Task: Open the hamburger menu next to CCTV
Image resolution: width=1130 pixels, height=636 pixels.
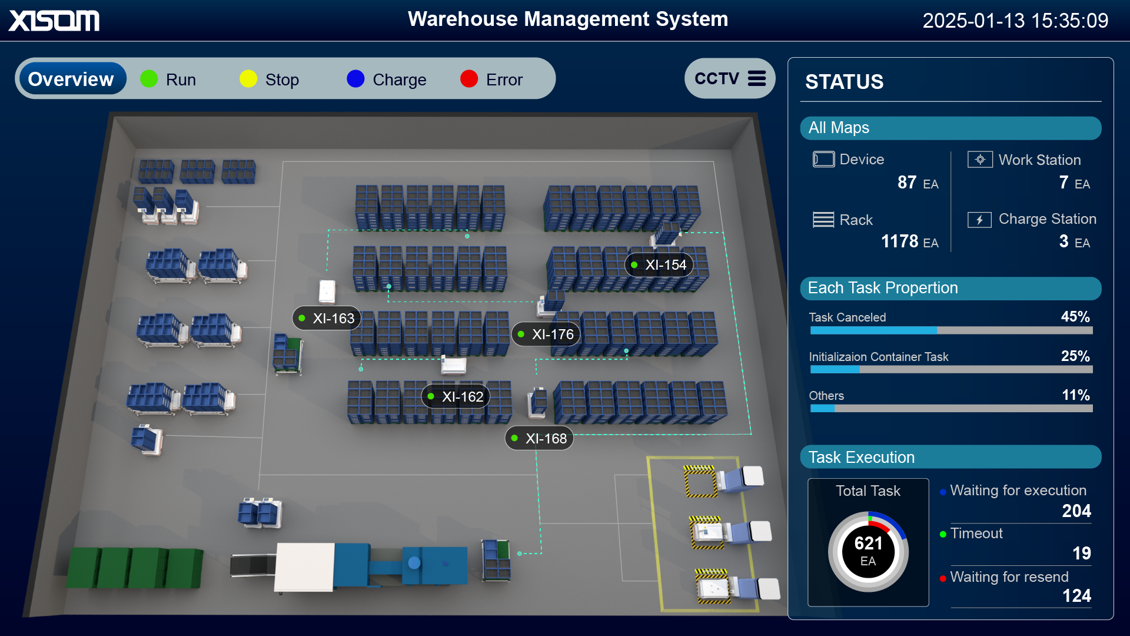Action: (758, 78)
